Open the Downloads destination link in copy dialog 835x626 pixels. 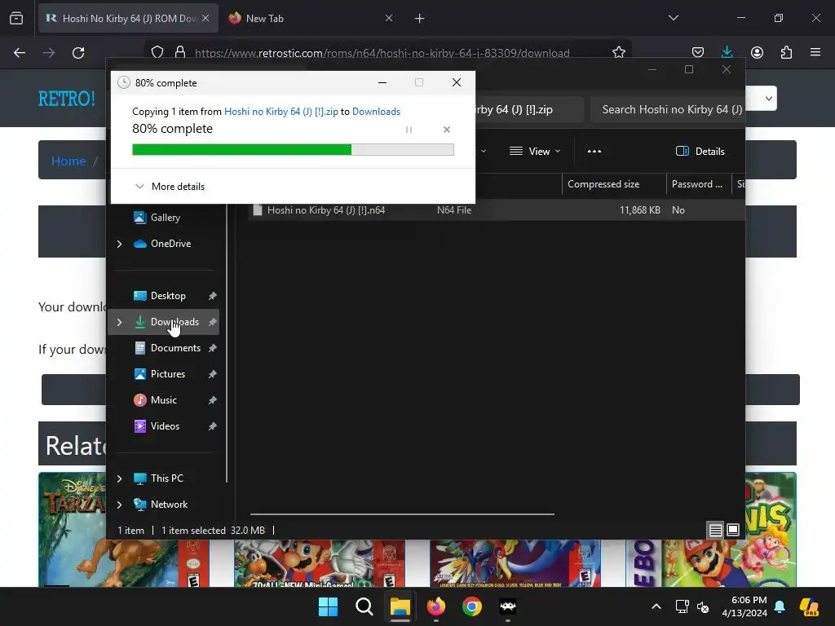pos(376,111)
